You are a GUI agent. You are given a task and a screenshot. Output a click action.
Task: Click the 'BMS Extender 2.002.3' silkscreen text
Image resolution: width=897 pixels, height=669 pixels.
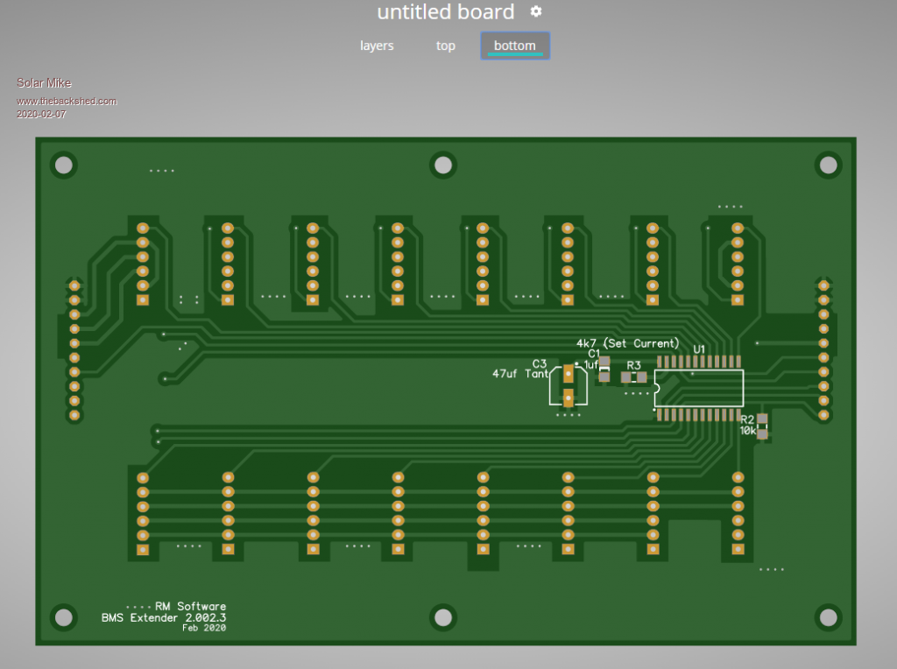coord(164,617)
